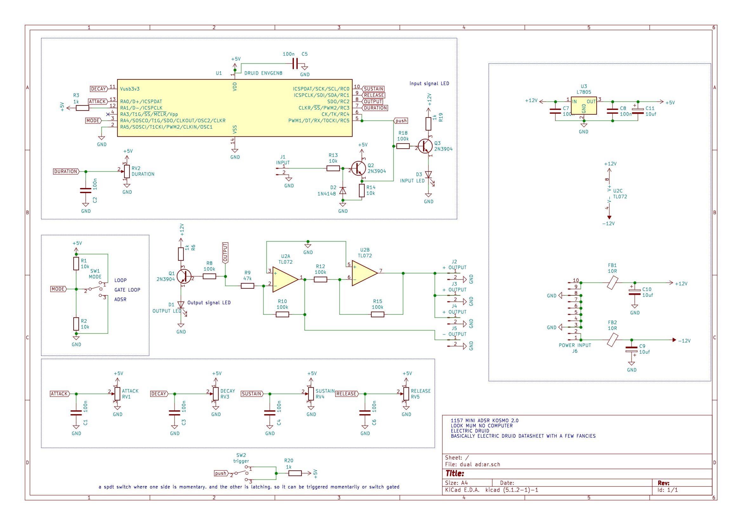Click resistor R9 47k
Screen dimensions: 742x525
[x=248, y=286]
